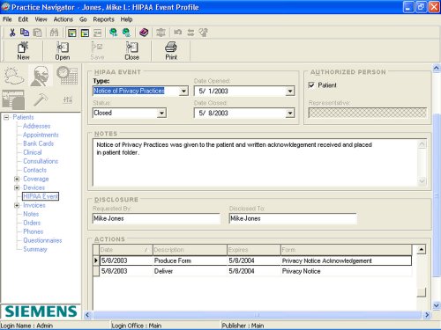Open the hammer tools navigation icon
Image resolution: width=441 pixels, height=330 pixels.
click(x=41, y=99)
